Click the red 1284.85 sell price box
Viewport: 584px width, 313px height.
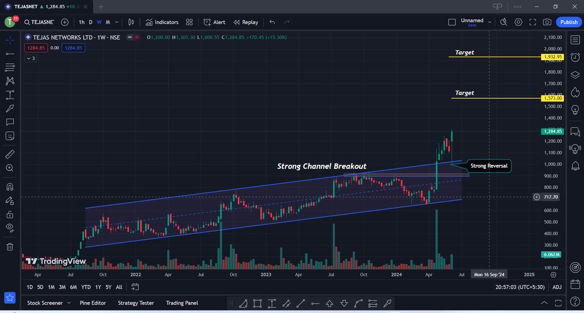coord(36,48)
